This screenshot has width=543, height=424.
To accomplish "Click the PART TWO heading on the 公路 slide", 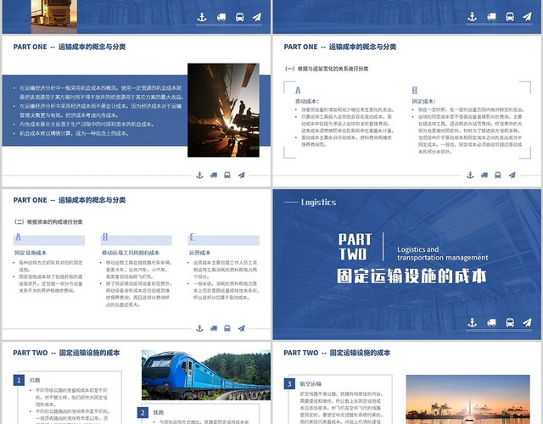I will coord(66,353).
